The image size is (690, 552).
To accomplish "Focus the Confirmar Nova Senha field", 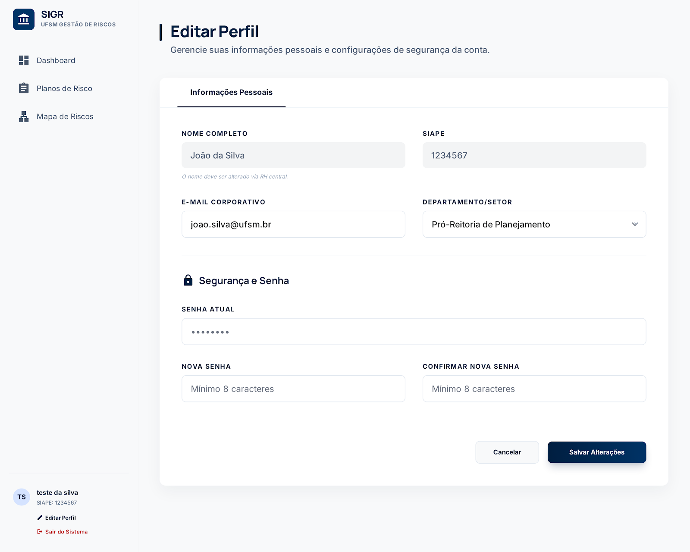I will [x=534, y=389].
